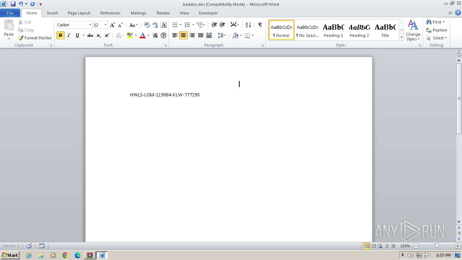Click the Windows Start button
Screen dimensions: 462x260
[x=10, y=255]
